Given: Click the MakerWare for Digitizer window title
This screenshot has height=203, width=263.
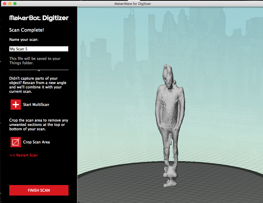Looking at the screenshot, I should (132, 4).
